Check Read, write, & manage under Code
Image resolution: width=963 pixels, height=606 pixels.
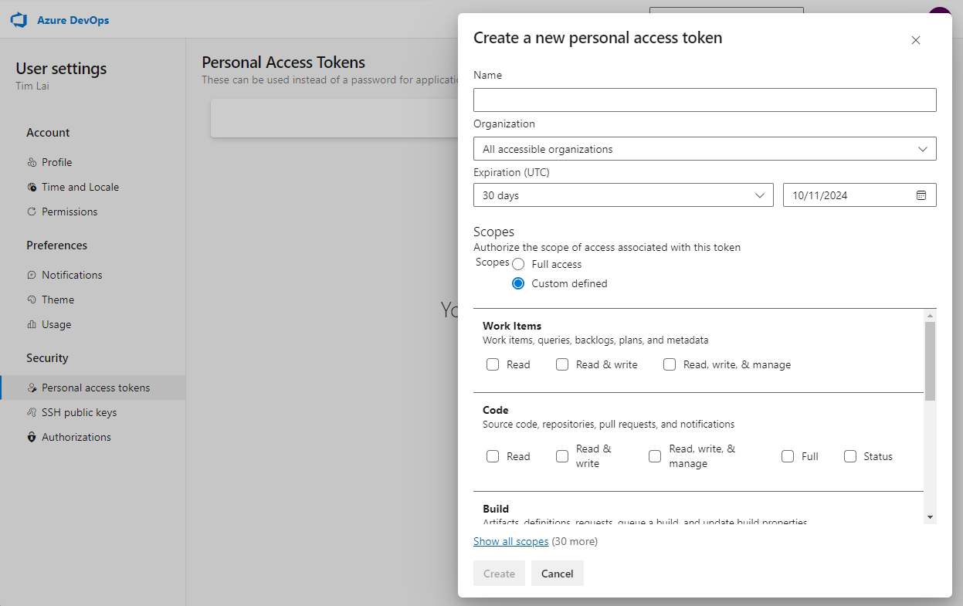(655, 456)
